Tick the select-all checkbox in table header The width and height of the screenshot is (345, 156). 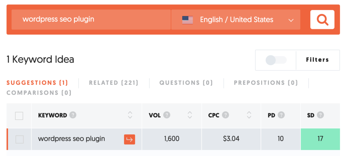19,116
